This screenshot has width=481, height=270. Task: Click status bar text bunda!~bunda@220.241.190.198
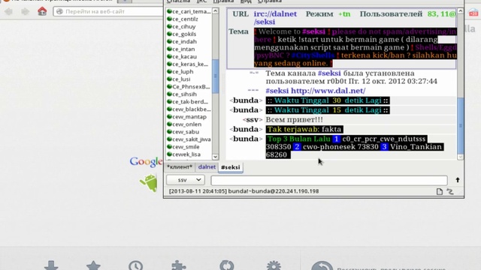click(274, 191)
